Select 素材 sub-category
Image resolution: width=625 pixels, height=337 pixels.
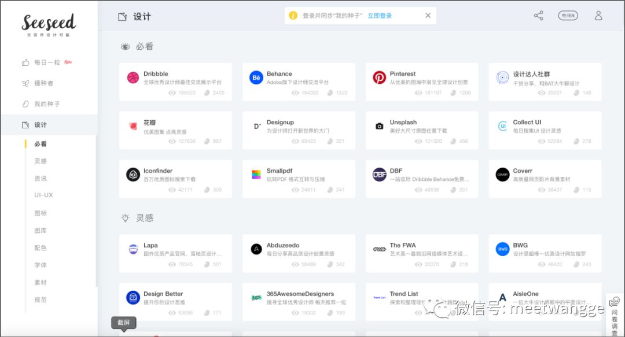[41, 283]
